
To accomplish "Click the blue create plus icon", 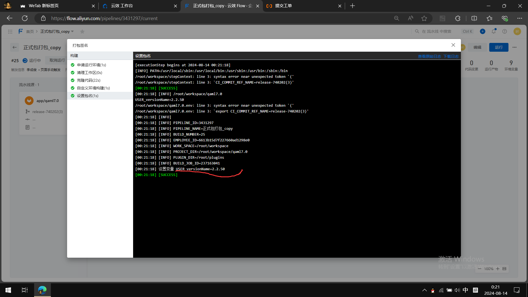I will [x=483, y=31].
